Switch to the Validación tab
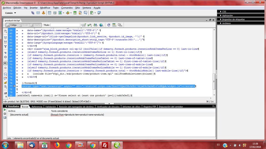The width and height of the screenshot is (266, 149). [x=51, y=107]
